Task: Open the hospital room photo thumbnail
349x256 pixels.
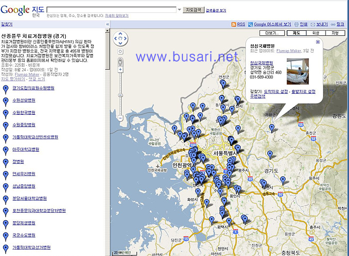Action: point(298,71)
